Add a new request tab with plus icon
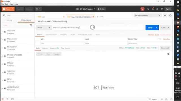The image size is (181, 101). 98,17
